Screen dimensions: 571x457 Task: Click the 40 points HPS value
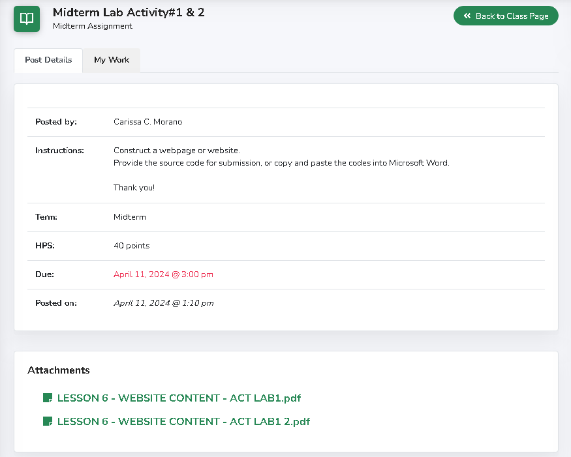[131, 246]
